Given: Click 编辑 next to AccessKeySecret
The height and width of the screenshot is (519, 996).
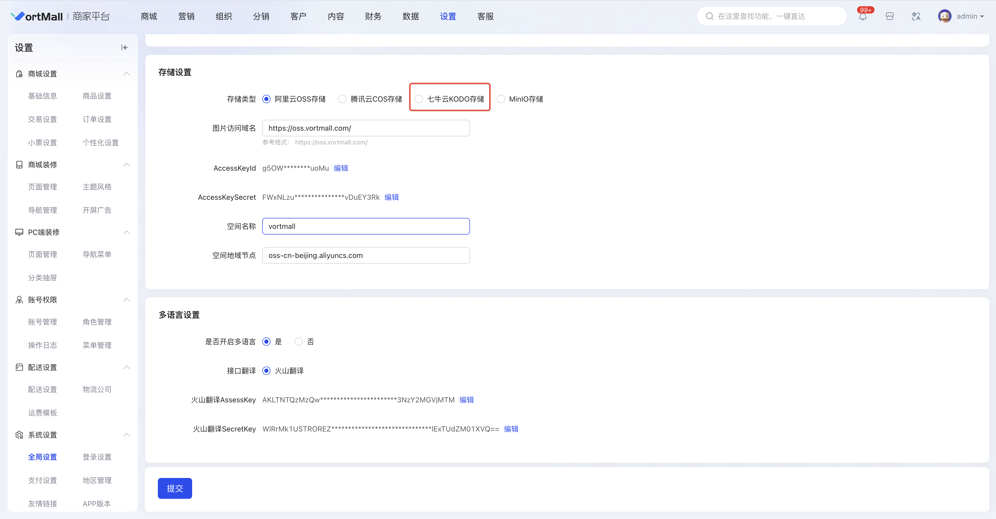Looking at the screenshot, I should coord(391,197).
